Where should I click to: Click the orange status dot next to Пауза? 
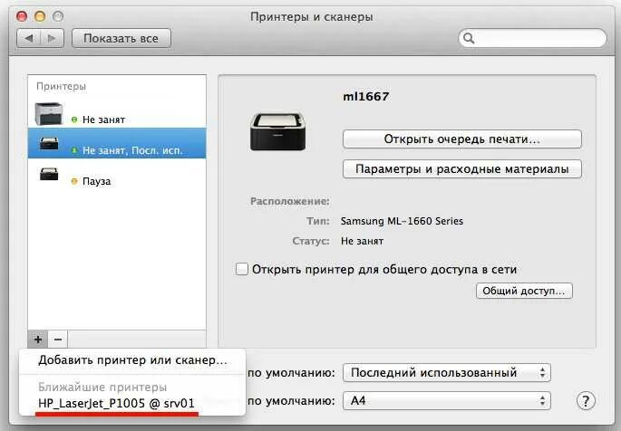74,181
